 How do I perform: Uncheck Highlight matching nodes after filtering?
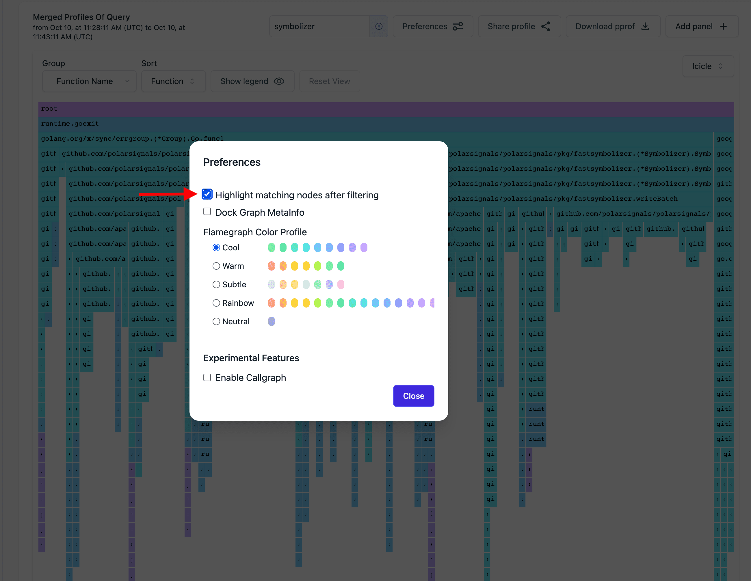pyautogui.click(x=207, y=195)
